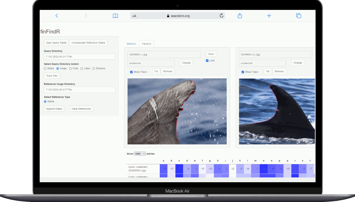Click the Safari back arrow
The image size is (355, 202).
pos(57,16)
